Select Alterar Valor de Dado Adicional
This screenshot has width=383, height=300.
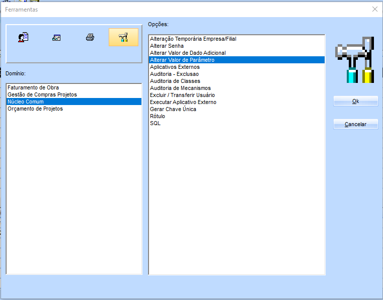tap(188, 53)
